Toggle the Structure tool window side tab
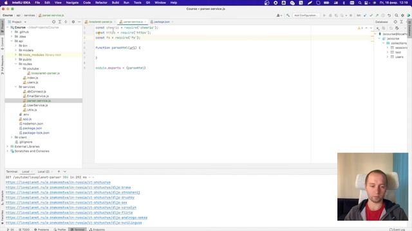The width and height of the screenshot is (412, 231). tap(3, 198)
